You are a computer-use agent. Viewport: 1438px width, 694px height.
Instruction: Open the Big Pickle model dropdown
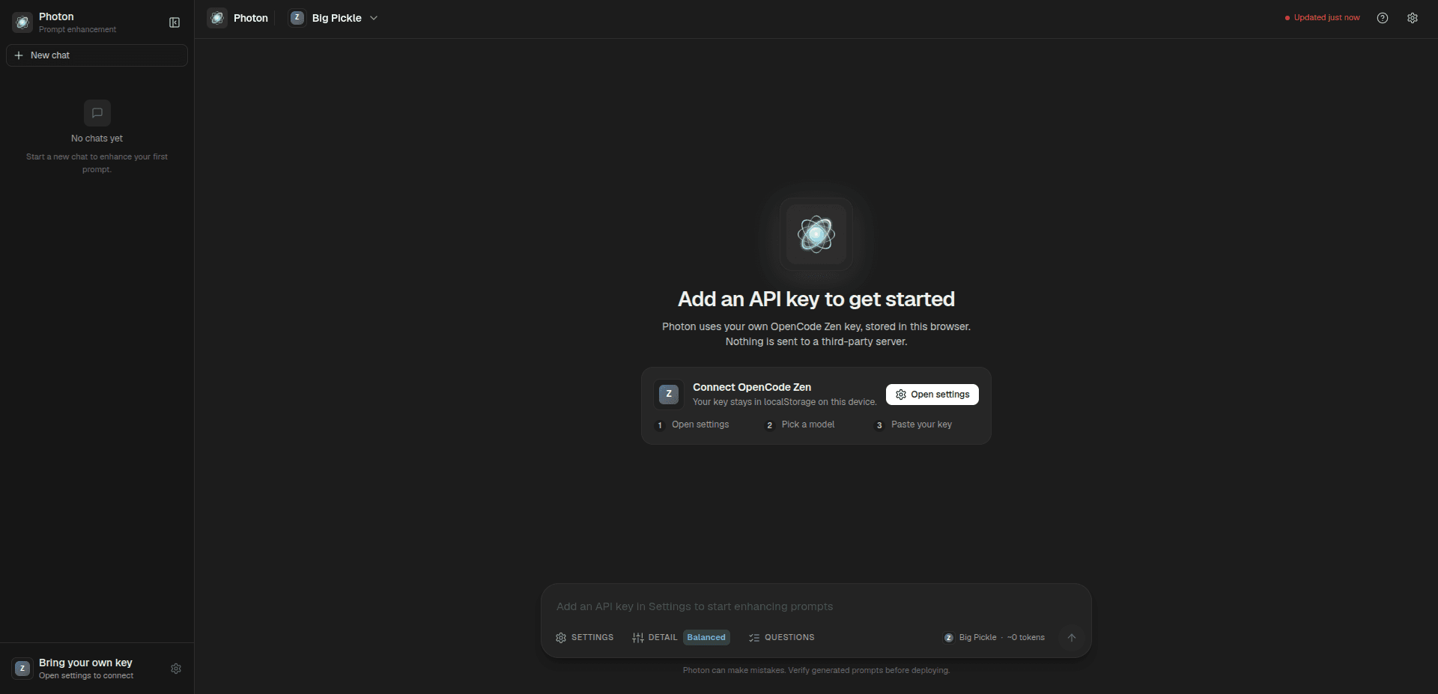(x=334, y=18)
